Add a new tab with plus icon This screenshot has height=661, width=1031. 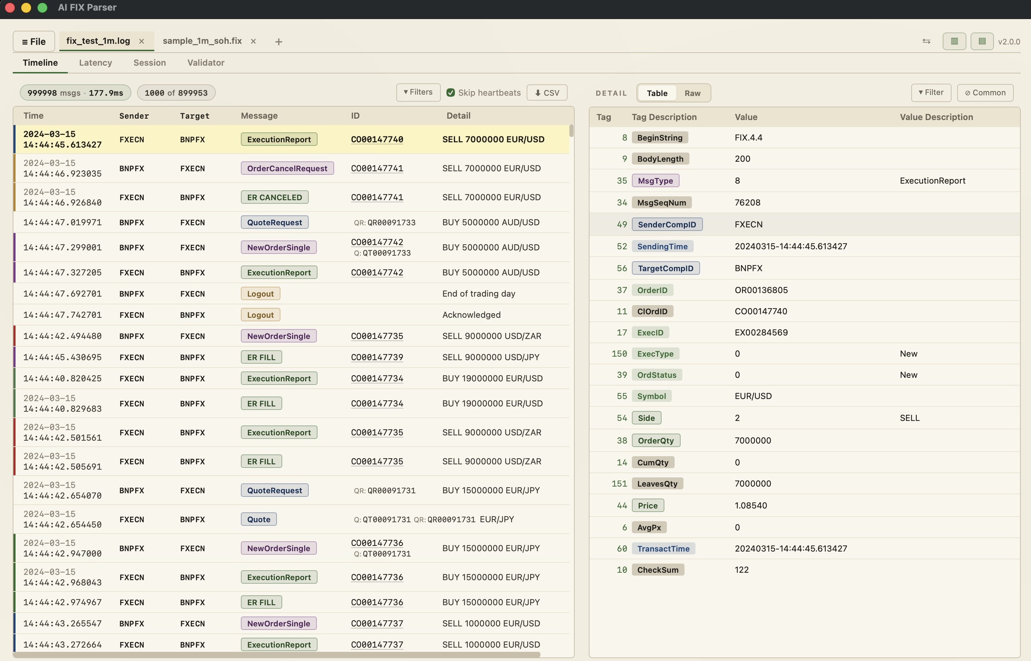279,42
